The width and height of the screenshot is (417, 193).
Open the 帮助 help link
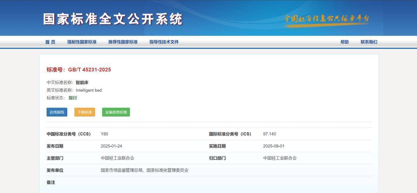click(x=344, y=42)
